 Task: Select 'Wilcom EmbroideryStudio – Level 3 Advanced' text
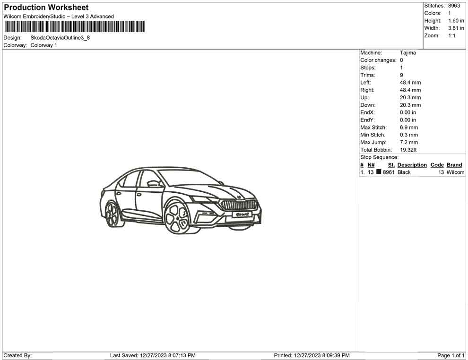point(59,17)
